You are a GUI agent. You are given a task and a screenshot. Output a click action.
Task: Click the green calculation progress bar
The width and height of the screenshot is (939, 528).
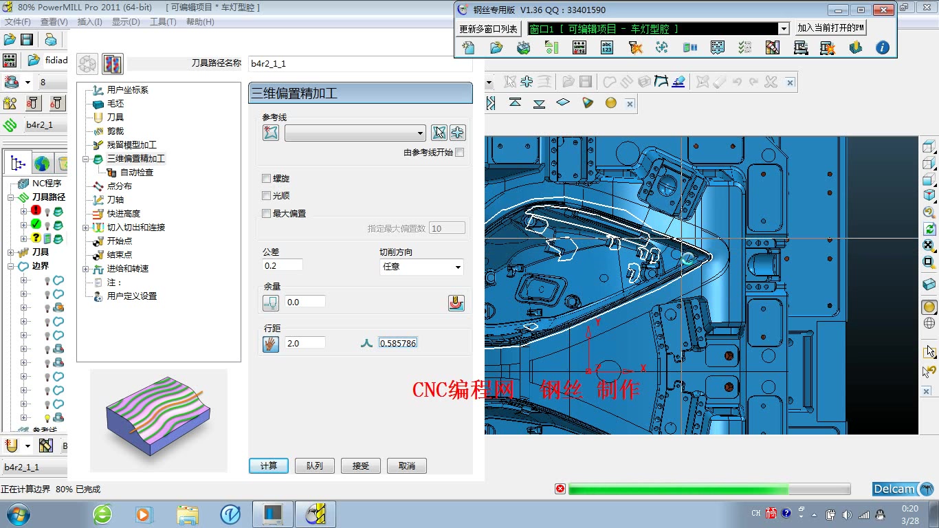tap(709, 489)
